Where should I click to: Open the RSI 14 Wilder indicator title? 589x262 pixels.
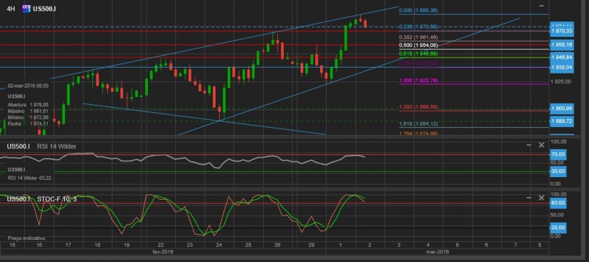tap(57, 146)
